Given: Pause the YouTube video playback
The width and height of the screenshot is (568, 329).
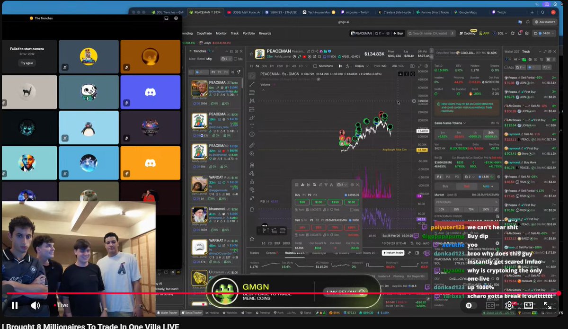Looking at the screenshot, I should [x=14, y=305].
